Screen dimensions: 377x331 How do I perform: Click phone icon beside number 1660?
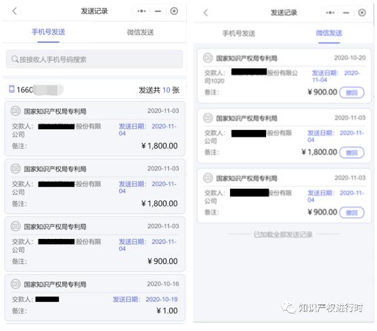pyautogui.click(x=12, y=89)
